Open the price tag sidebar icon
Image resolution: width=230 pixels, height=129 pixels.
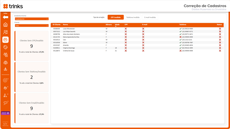click(x=5, y=47)
